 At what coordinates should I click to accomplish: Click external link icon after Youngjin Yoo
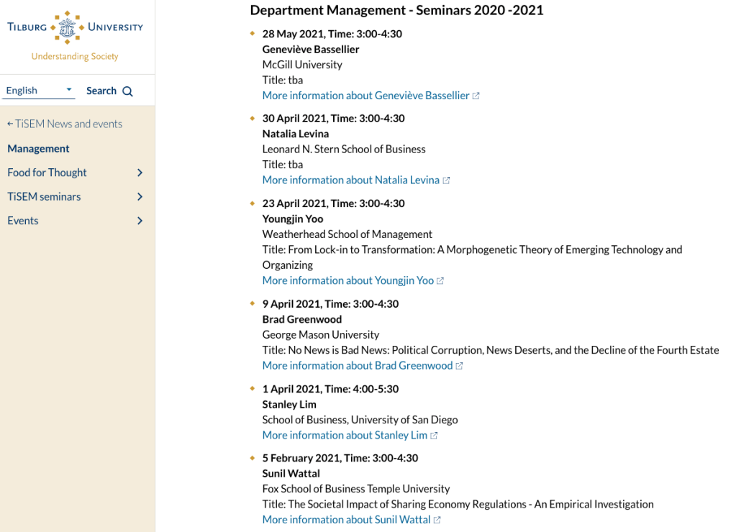tap(440, 281)
